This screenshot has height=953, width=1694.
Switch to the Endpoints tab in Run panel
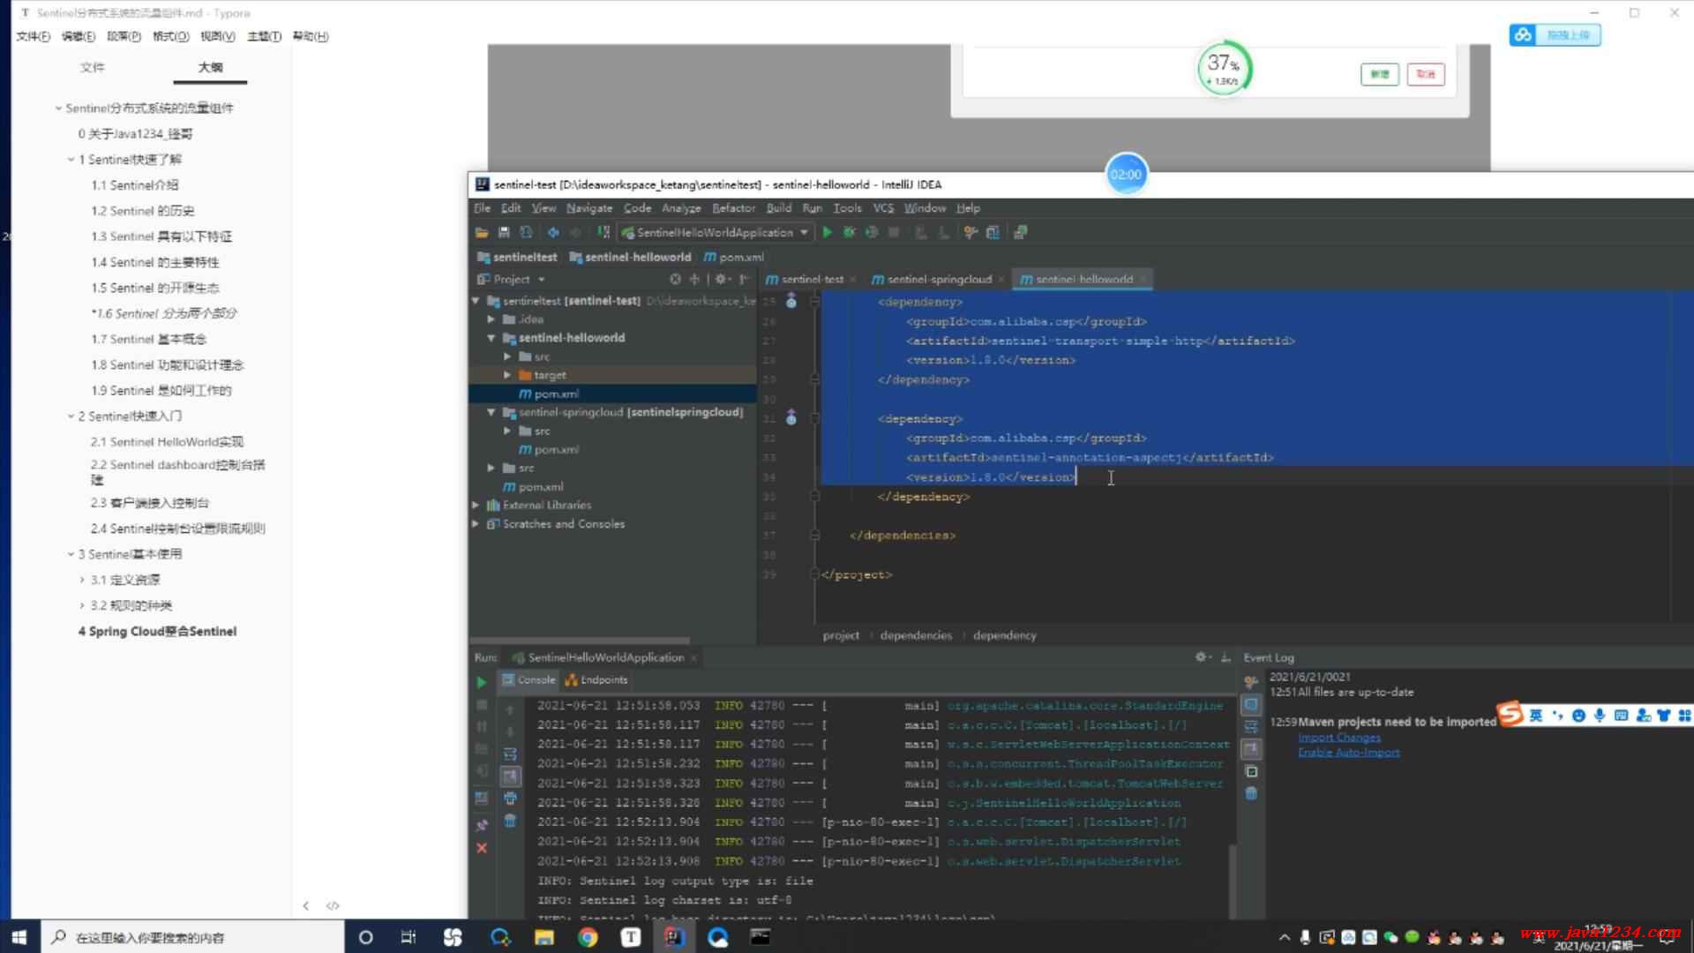tap(596, 680)
